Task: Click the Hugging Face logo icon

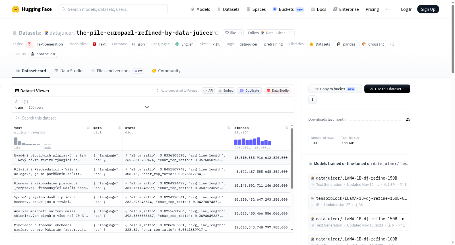Action: click(16, 9)
